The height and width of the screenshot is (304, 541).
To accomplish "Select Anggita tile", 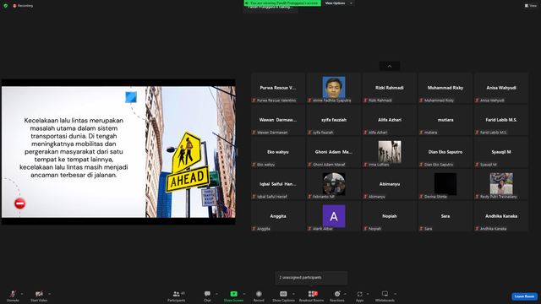I will (278, 216).
